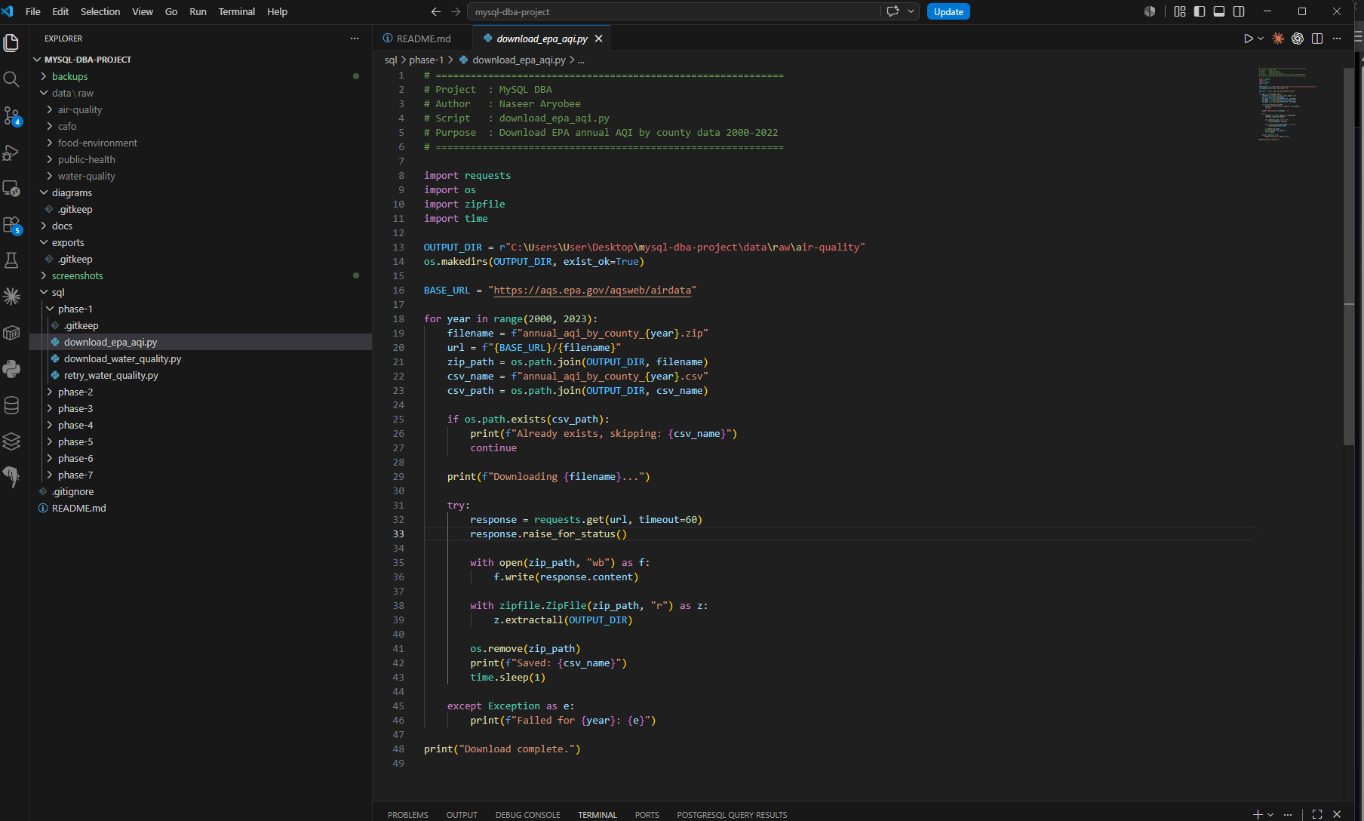The height and width of the screenshot is (821, 1364).
Task: Toggle the bottom panel visibility
Action: (1219, 11)
